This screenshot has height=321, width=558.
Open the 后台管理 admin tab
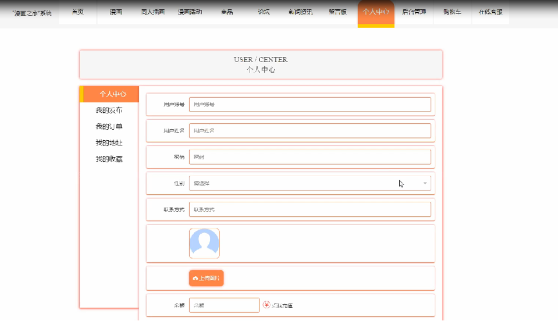[x=414, y=12]
